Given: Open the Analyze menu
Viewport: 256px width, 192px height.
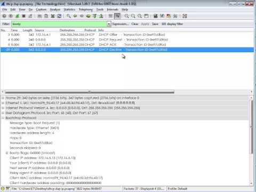Looking at the screenshot, I should tap(55, 10).
